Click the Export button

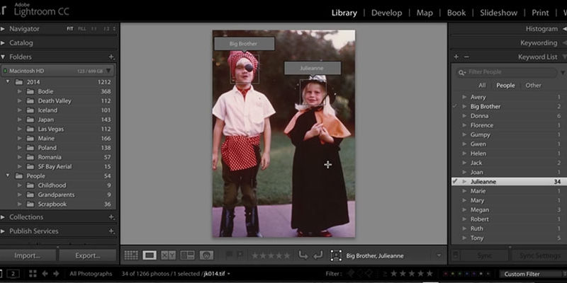[87, 255]
